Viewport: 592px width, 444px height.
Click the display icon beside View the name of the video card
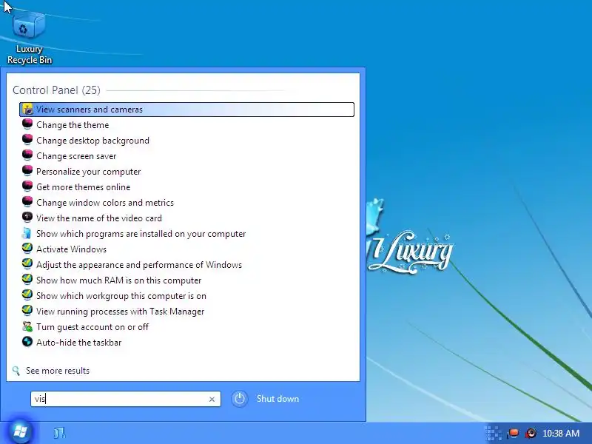point(27,218)
